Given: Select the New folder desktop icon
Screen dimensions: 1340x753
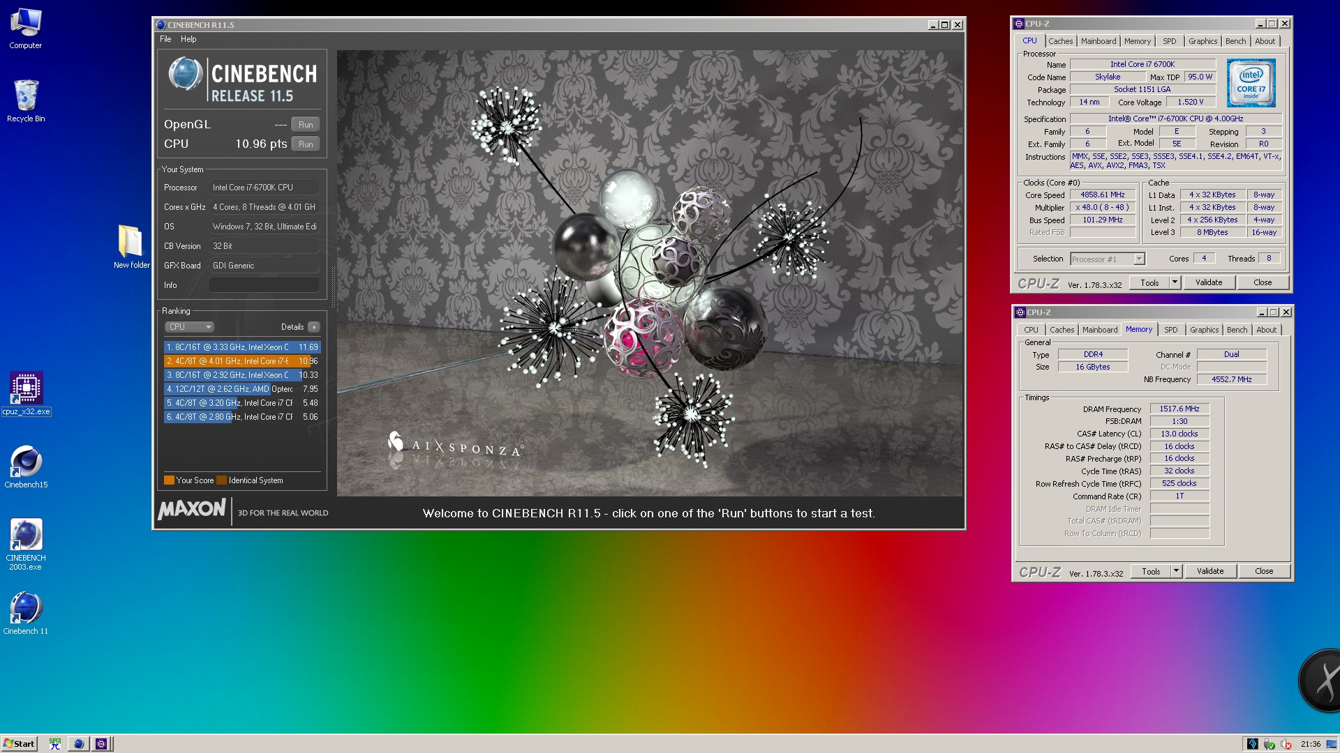Looking at the screenshot, I should point(131,246).
